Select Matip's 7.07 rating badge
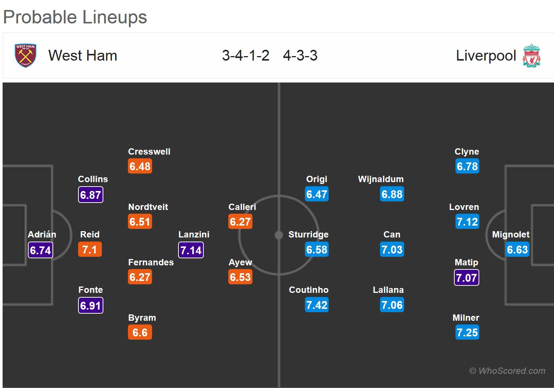Image resolution: width=554 pixels, height=388 pixels. tap(466, 278)
